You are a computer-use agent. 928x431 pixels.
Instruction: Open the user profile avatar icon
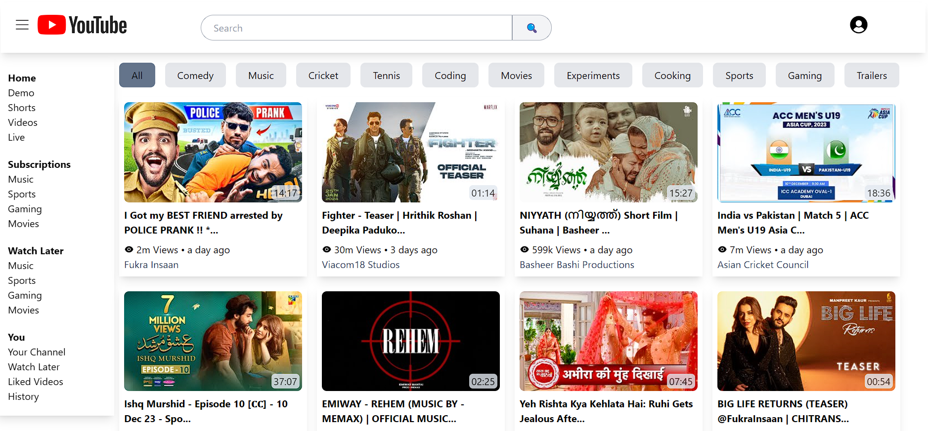tap(858, 25)
